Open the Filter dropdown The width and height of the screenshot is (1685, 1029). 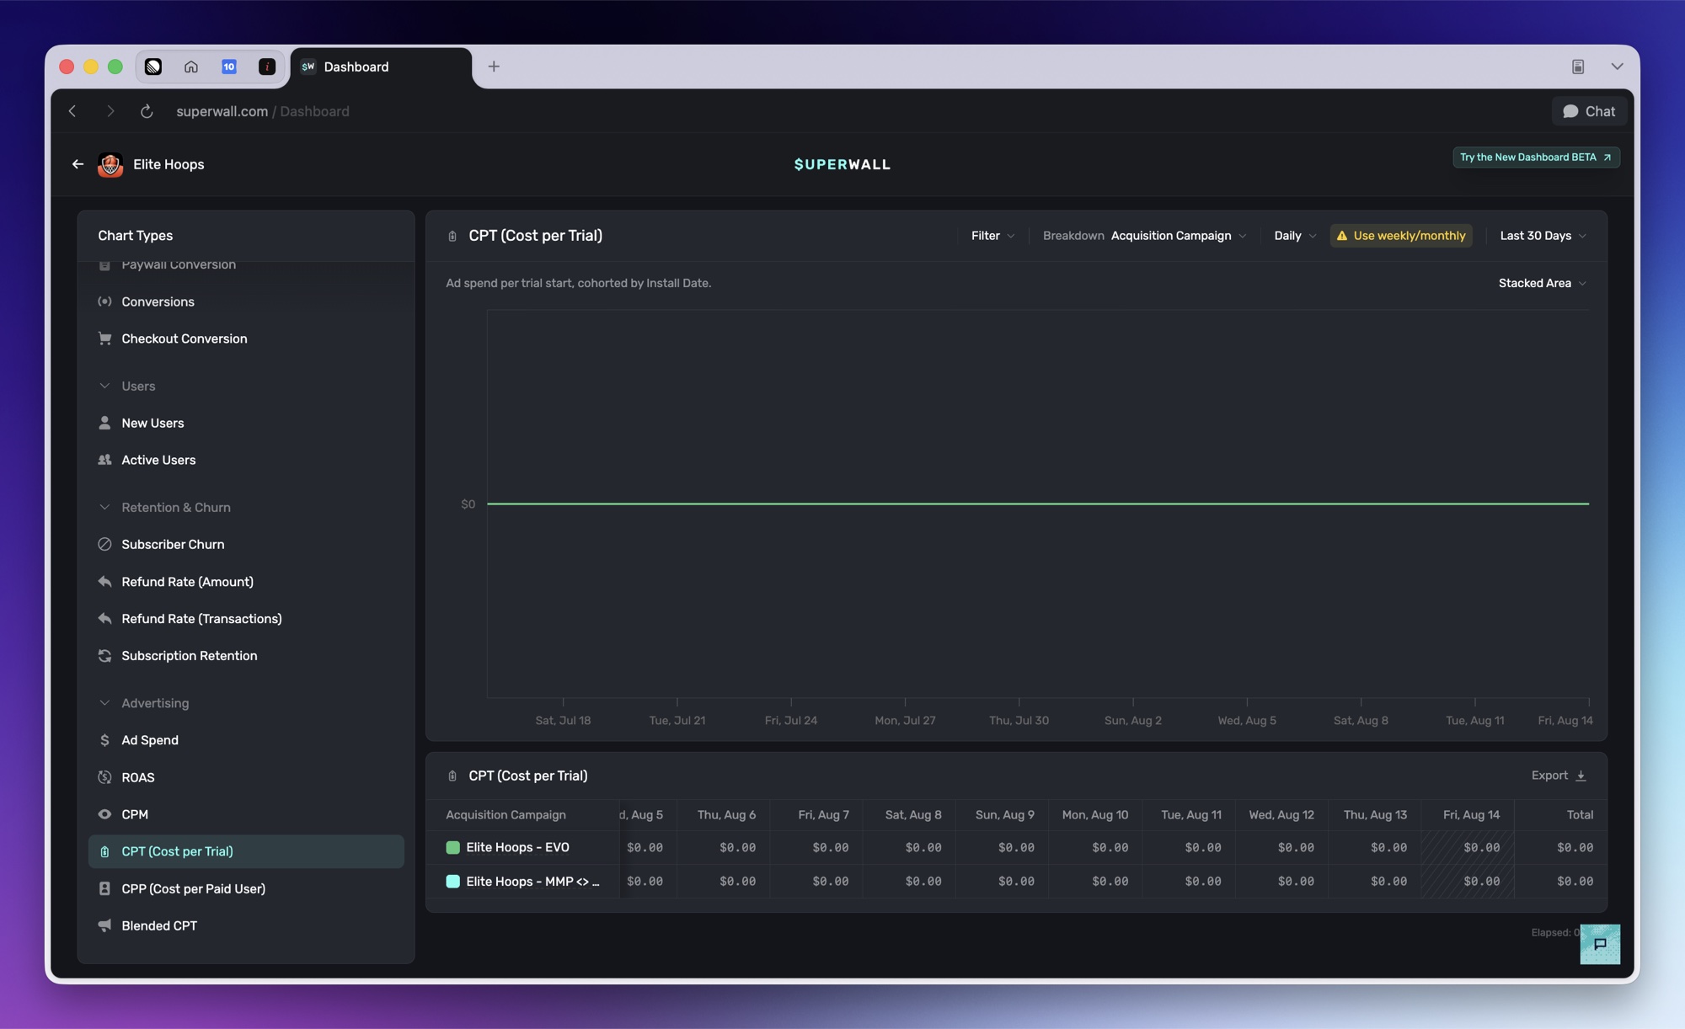coord(992,236)
